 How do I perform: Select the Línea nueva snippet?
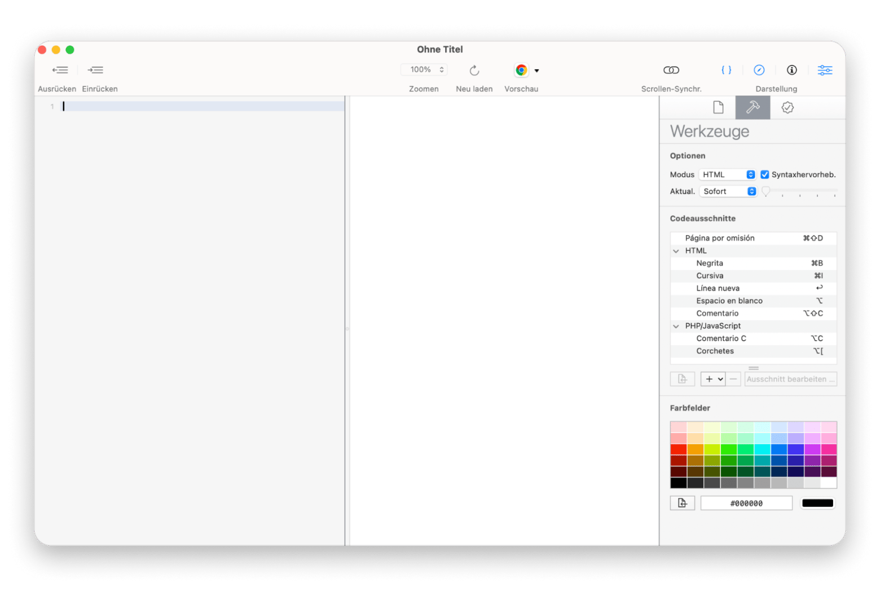[754, 288]
